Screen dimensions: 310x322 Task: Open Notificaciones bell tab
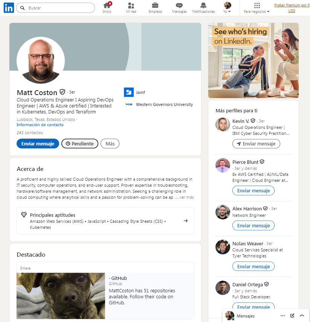pyautogui.click(x=203, y=8)
